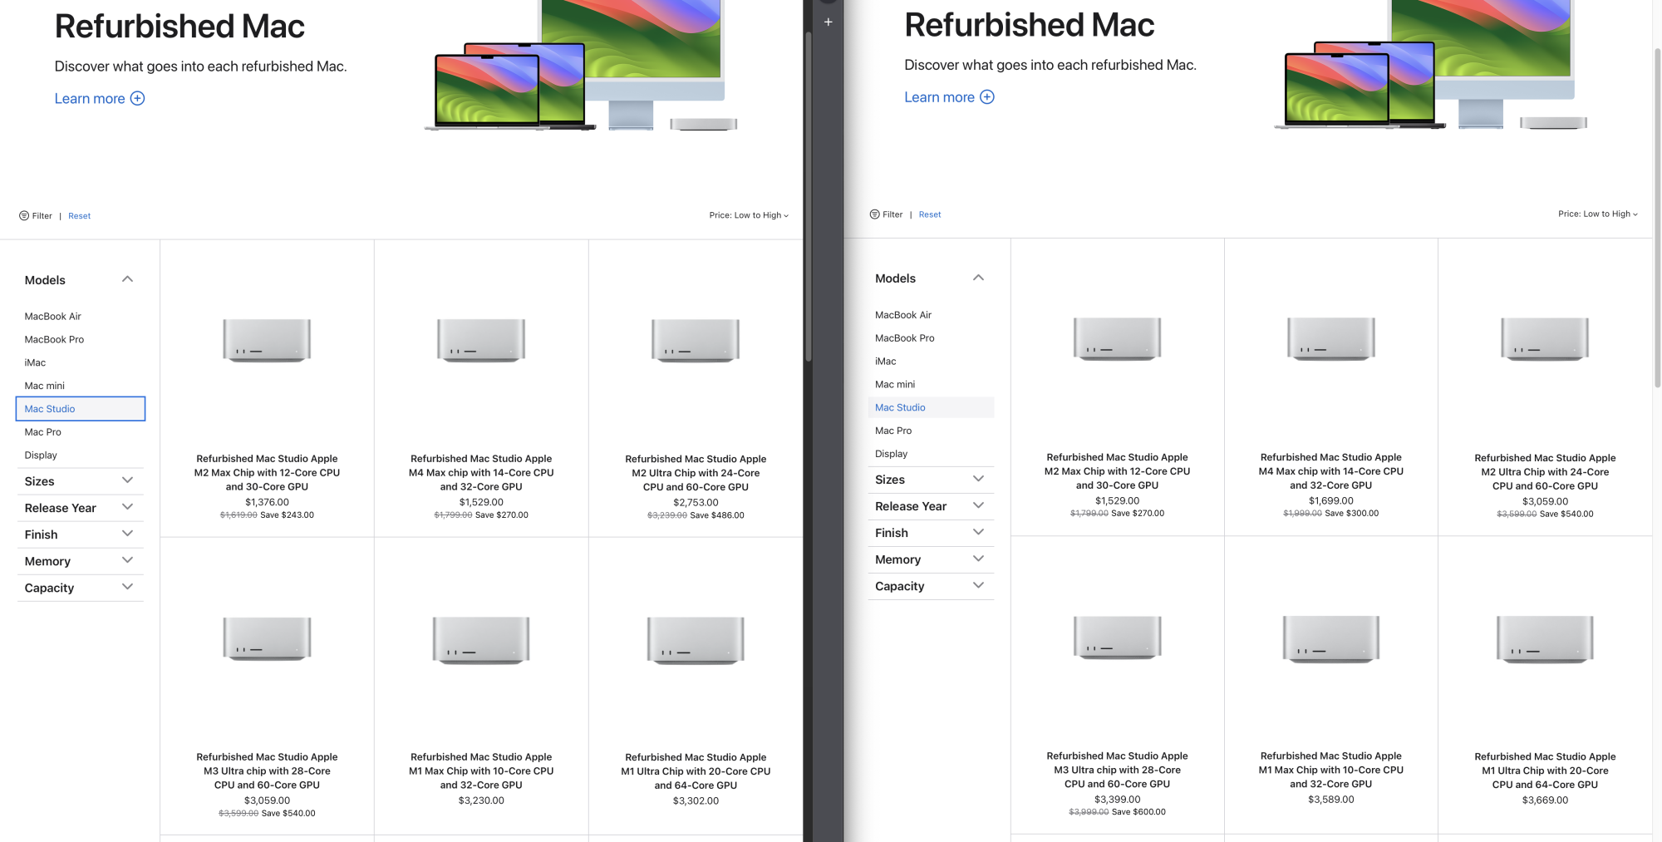Viewport: 1662px width, 842px height.
Task: Select Display model in right window
Action: tap(892, 454)
